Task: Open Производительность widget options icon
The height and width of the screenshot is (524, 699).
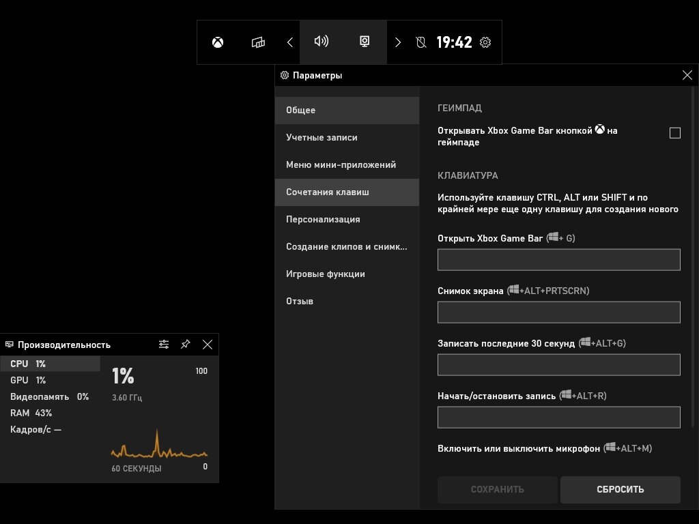Action: [164, 345]
